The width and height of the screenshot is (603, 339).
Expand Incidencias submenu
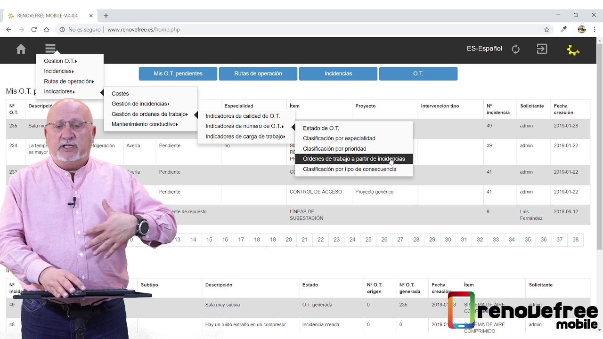click(x=59, y=71)
